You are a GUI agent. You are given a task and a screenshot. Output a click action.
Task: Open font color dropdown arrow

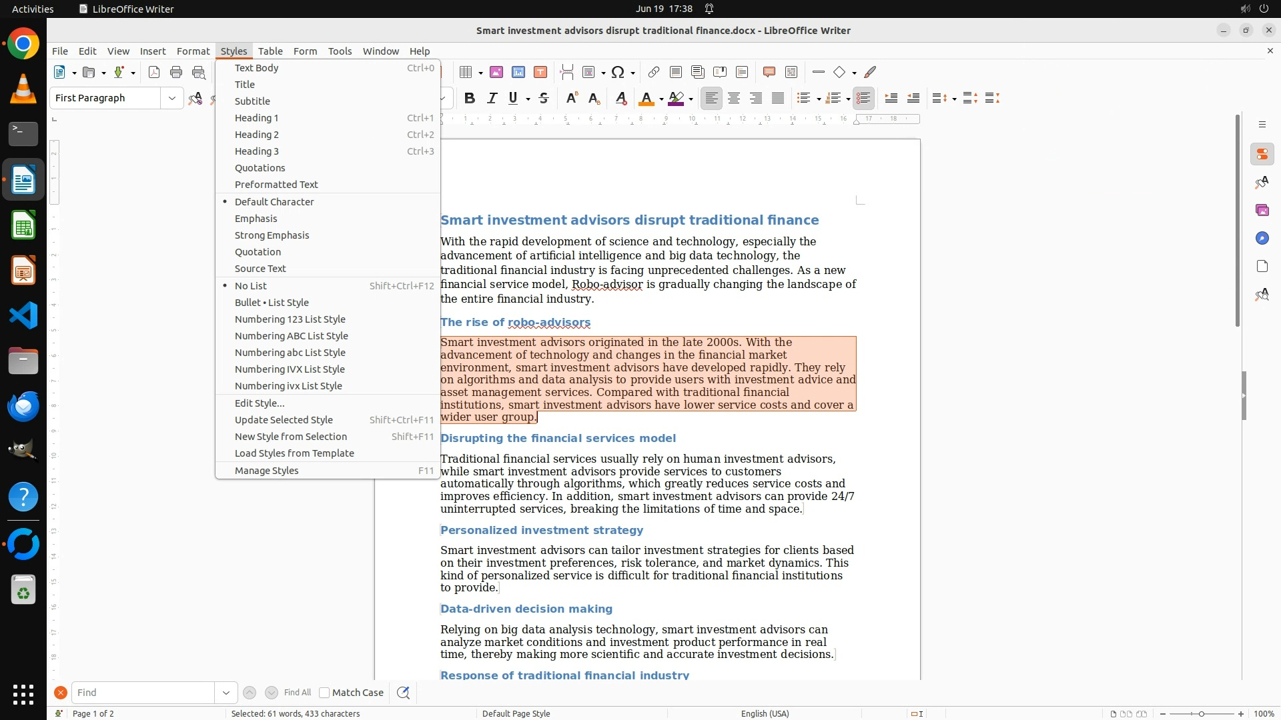click(661, 99)
